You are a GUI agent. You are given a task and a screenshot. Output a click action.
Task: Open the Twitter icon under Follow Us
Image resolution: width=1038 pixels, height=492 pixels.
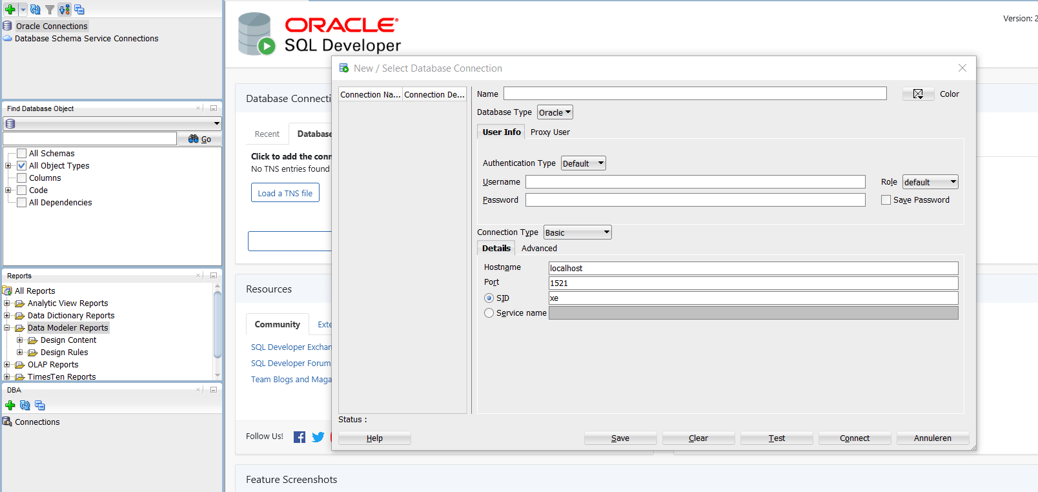318,437
